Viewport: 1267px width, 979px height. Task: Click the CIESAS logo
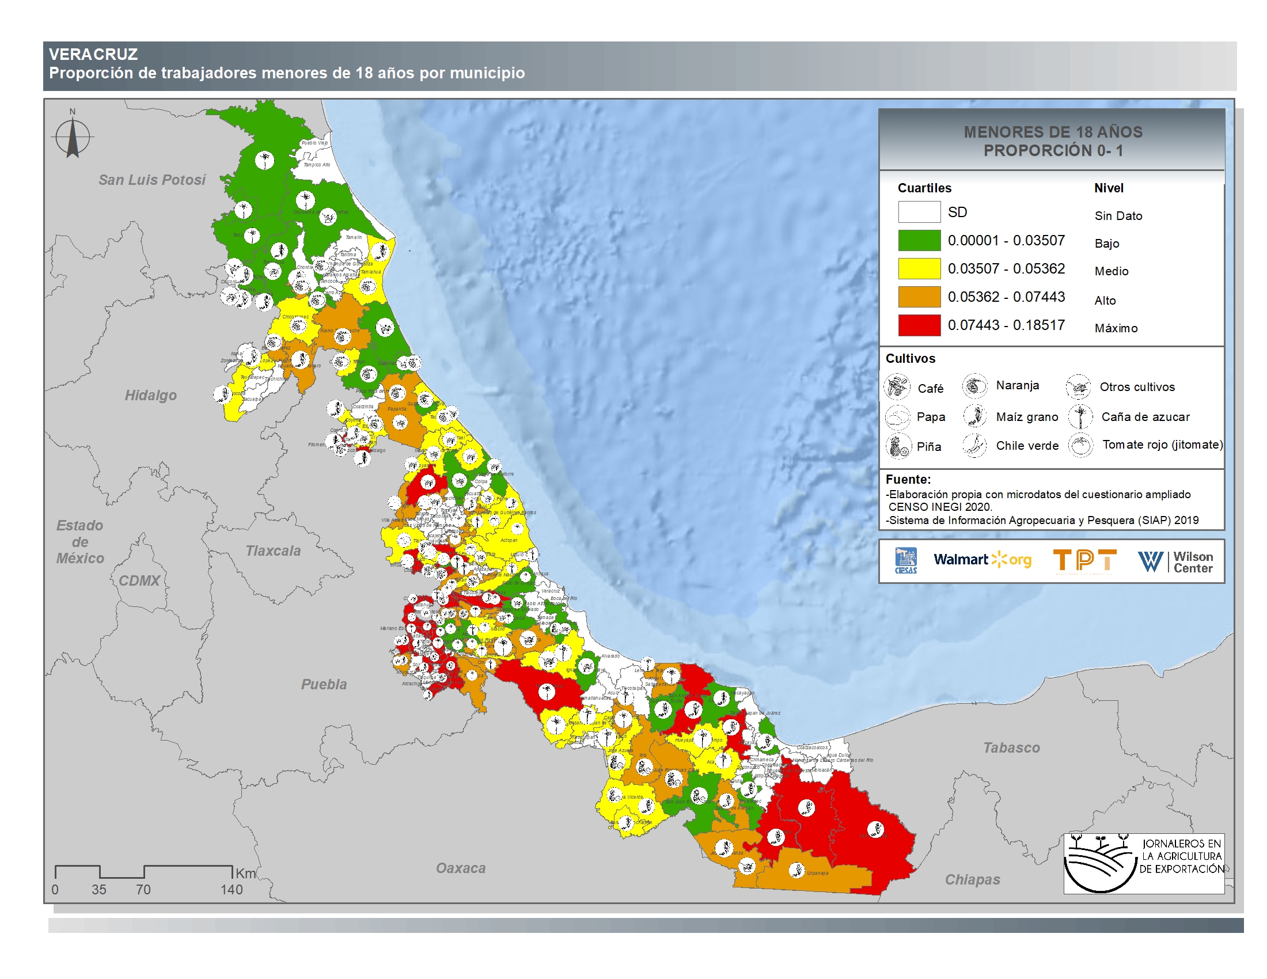905,560
